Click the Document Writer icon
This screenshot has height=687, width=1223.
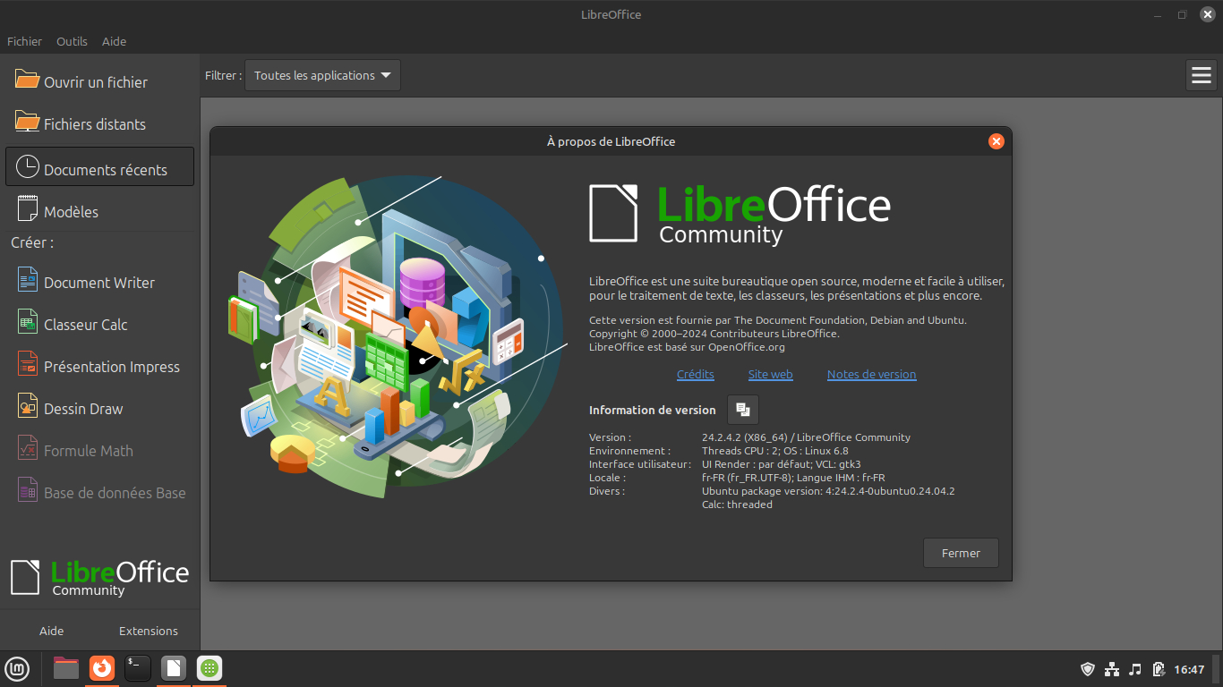pos(28,281)
